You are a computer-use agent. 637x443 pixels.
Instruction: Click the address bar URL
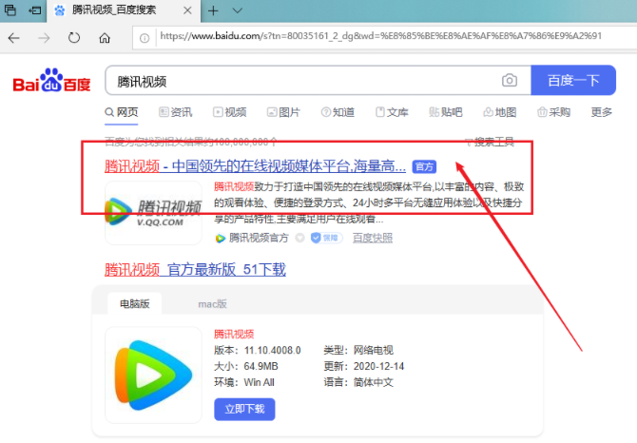[x=380, y=36]
